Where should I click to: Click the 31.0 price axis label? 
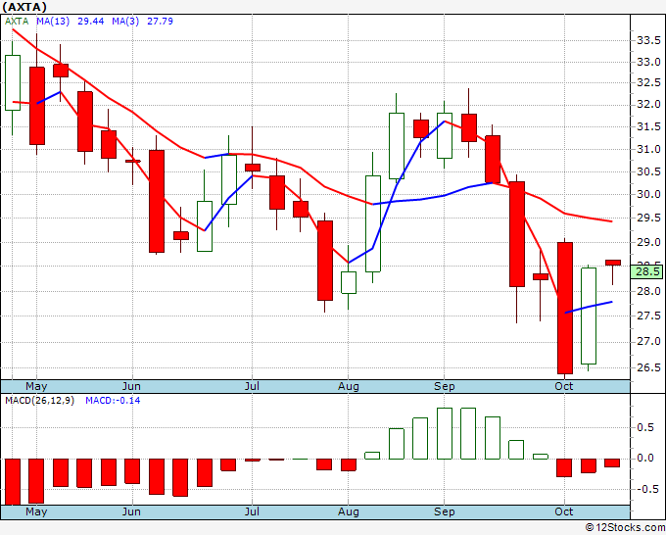click(648, 149)
